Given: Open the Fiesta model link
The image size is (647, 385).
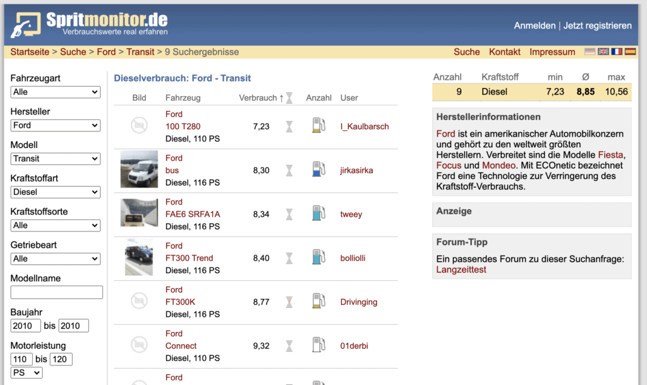Looking at the screenshot, I should 611,155.
